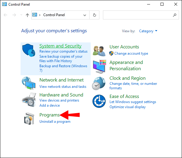The height and width of the screenshot is (158, 182).
Task: Click the up arrow navigation button
Action: pos(27,15)
